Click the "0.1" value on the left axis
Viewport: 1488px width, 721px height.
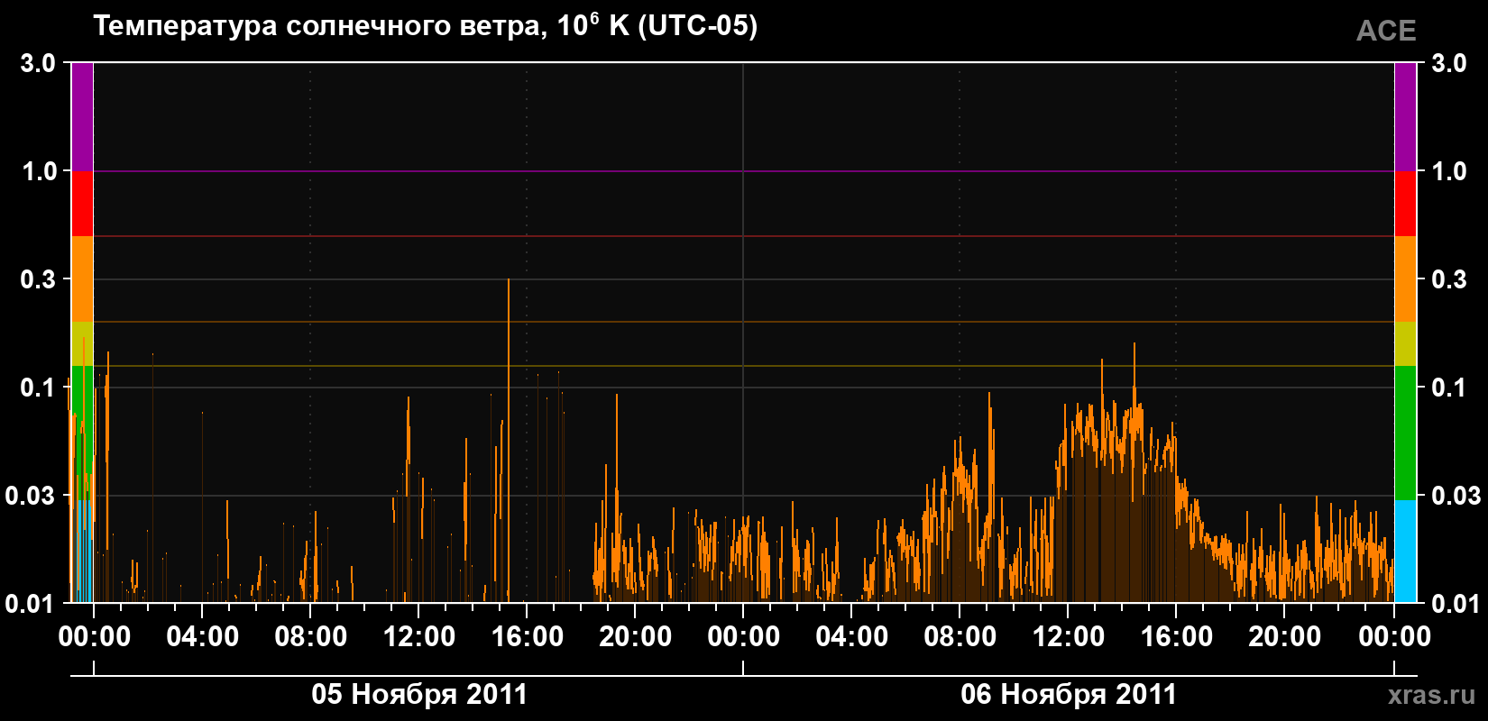coord(38,388)
